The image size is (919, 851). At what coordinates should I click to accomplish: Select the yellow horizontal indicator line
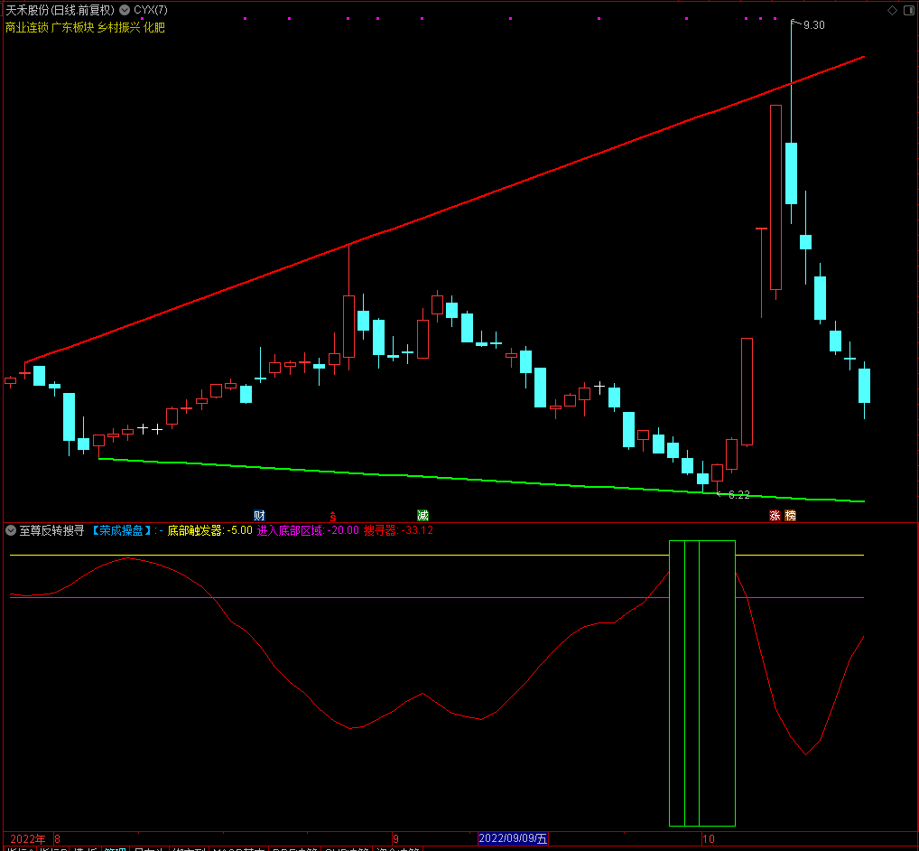click(340, 555)
